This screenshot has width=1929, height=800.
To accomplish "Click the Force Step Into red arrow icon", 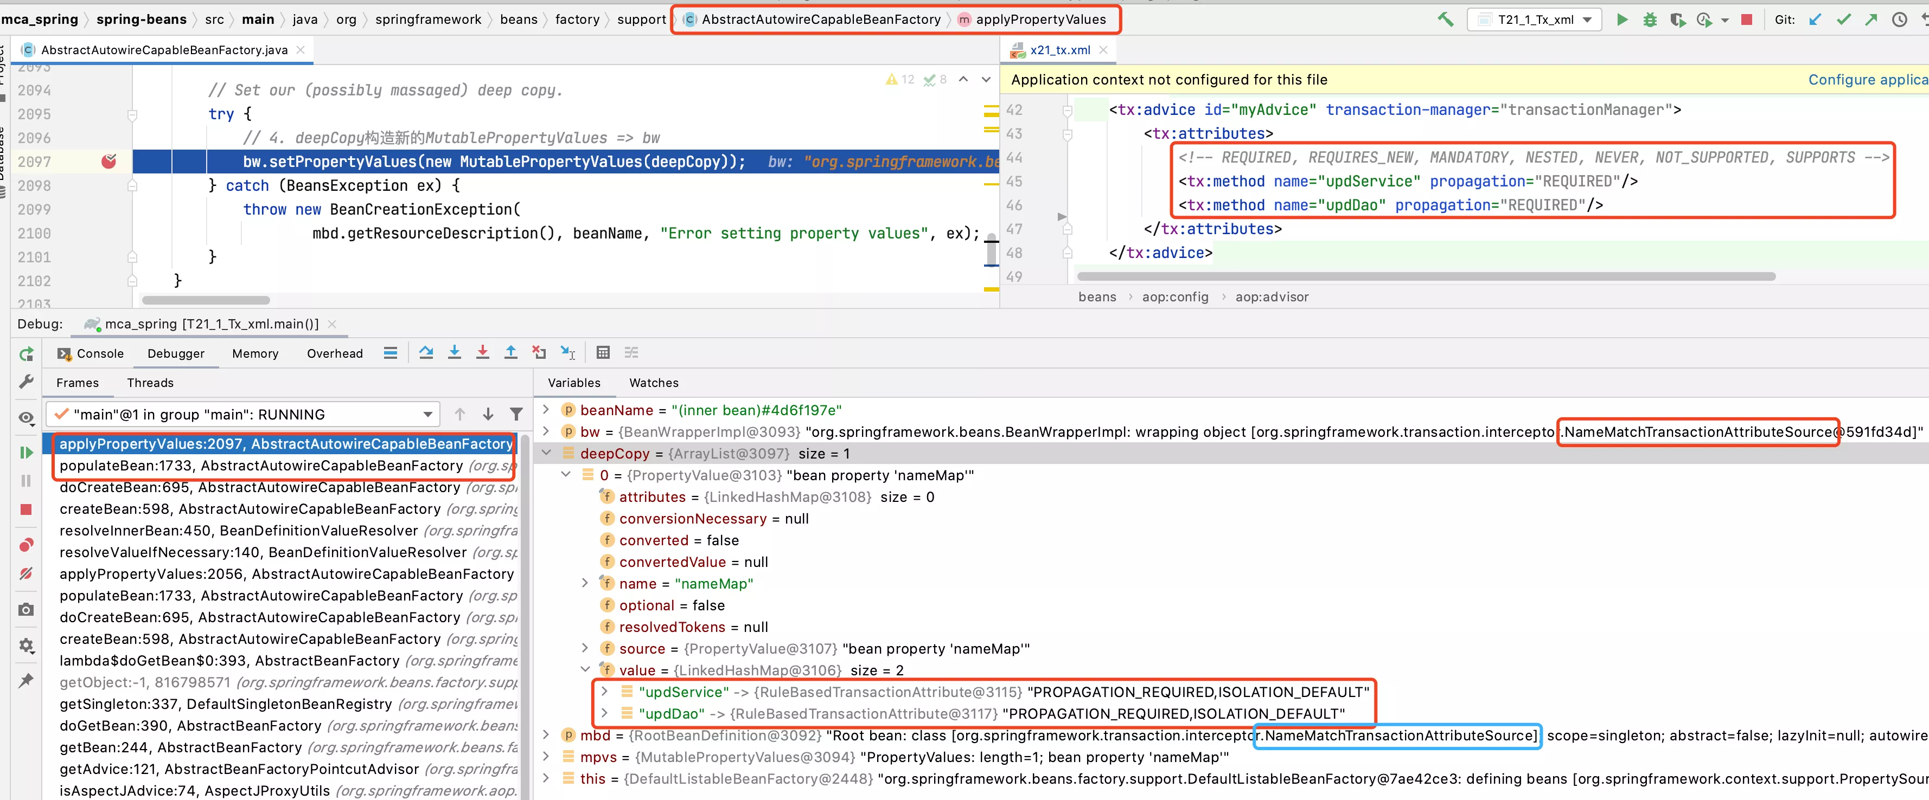I will pos(482,352).
